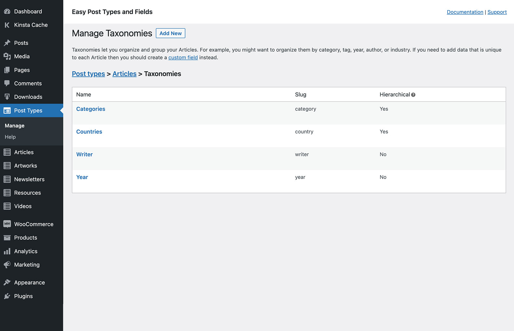
Task: Click the Marketing megaphone icon
Action: (7, 265)
